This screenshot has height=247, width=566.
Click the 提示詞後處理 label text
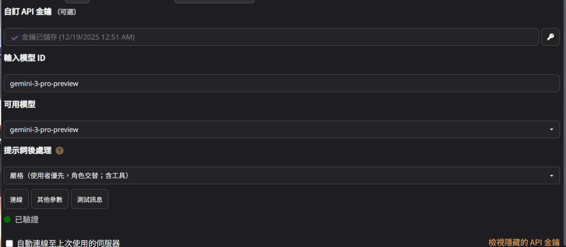tap(28, 150)
